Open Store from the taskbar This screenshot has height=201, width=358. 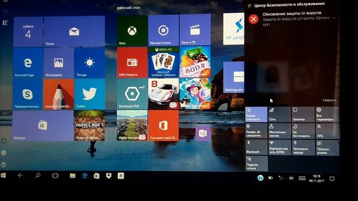pos(97,176)
